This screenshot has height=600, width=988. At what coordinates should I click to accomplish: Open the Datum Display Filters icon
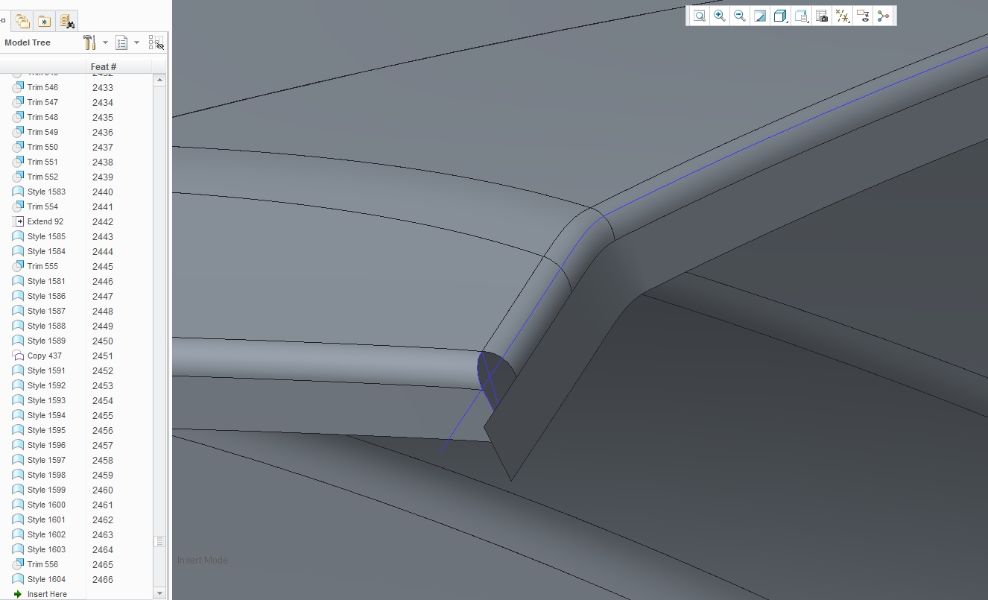click(843, 16)
